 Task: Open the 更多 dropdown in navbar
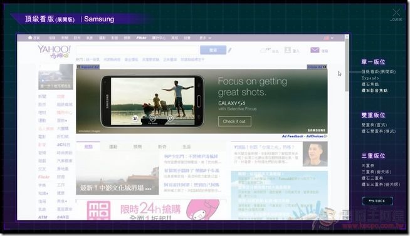click(x=205, y=38)
